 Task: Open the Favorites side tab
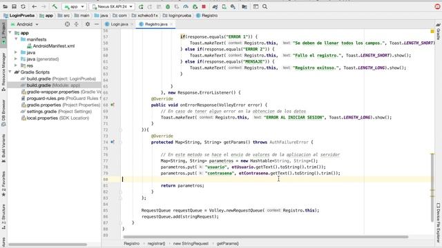(3, 184)
